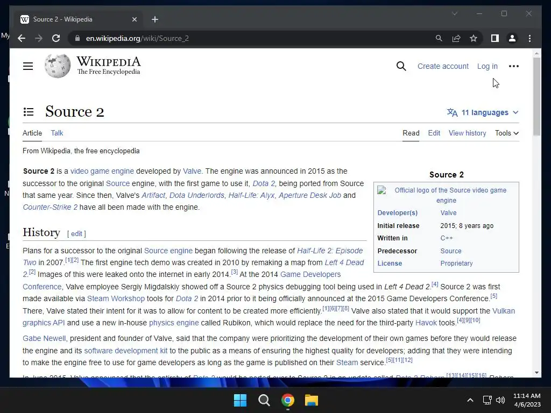Open a new tab with plus button
The width and height of the screenshot is (551, 413).
155,19
